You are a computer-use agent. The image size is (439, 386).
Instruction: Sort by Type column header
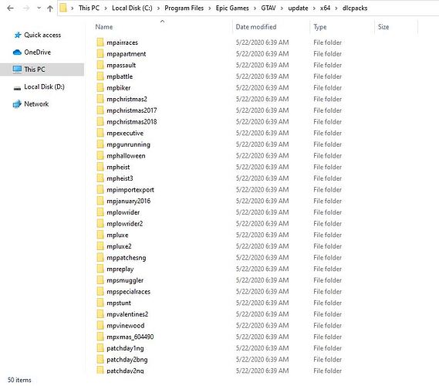point(319,27)
